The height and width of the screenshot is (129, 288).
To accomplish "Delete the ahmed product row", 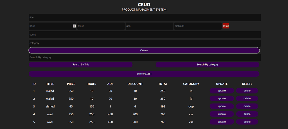I will pos(247,106).
